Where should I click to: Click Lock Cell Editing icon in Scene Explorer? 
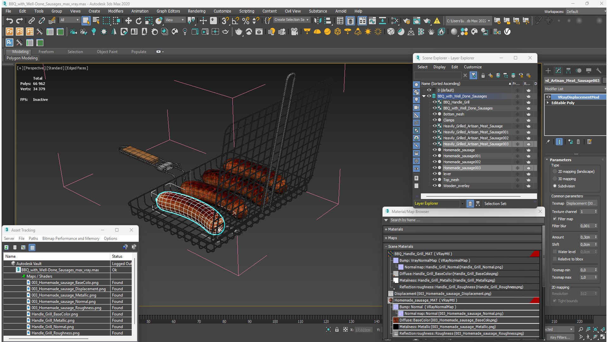483,75
